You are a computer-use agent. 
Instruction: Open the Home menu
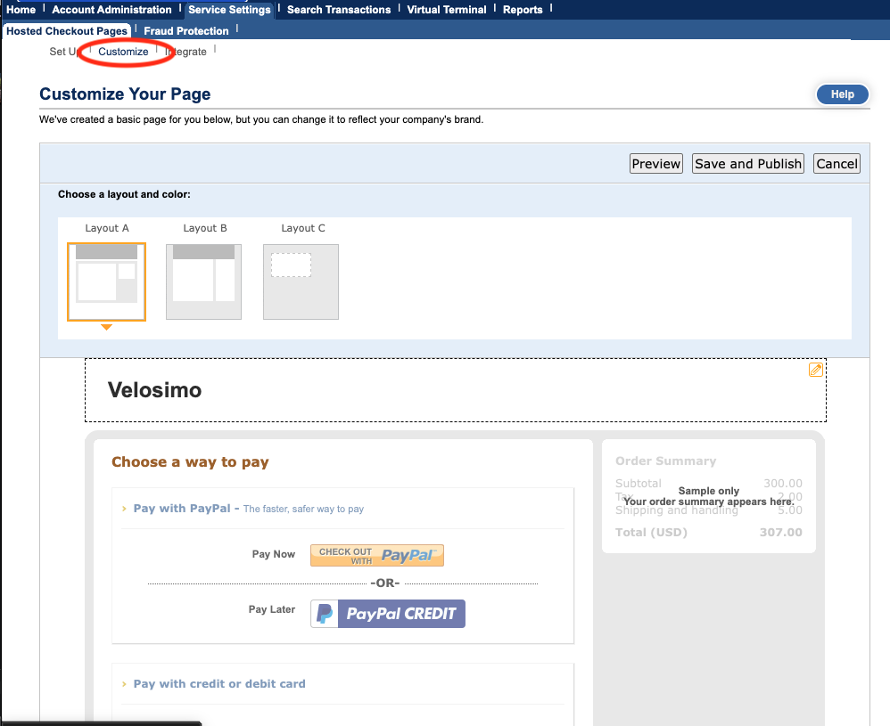[x=21, y=10]
